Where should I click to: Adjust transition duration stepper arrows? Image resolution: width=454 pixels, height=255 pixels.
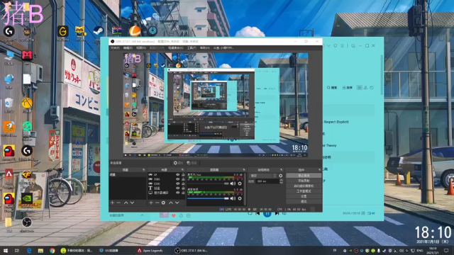pos(281,181)
